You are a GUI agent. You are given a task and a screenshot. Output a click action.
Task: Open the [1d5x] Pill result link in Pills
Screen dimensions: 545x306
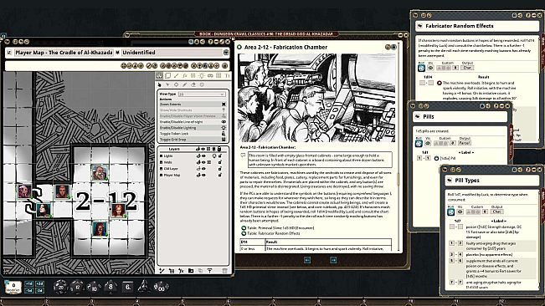coord(436,158)
